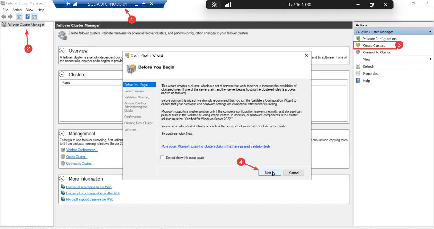Viewport: 434px width, 229px height.
Task: Click the Refresh icon in Actions pane
Action: pos(358,66)
